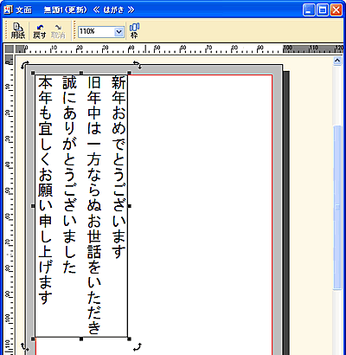Click the line 本年も宜しくお願い申し上げます
This screenshot has height=355, width=346.
pyautogui.click(x=45, y=190)
